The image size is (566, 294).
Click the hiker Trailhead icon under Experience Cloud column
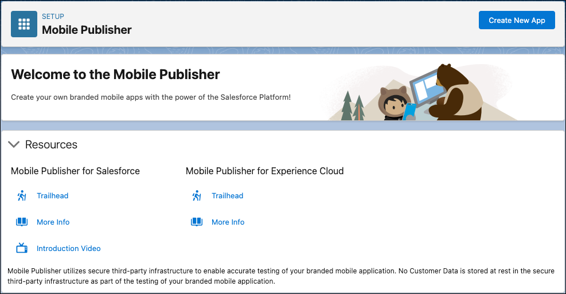pos(197,195)
